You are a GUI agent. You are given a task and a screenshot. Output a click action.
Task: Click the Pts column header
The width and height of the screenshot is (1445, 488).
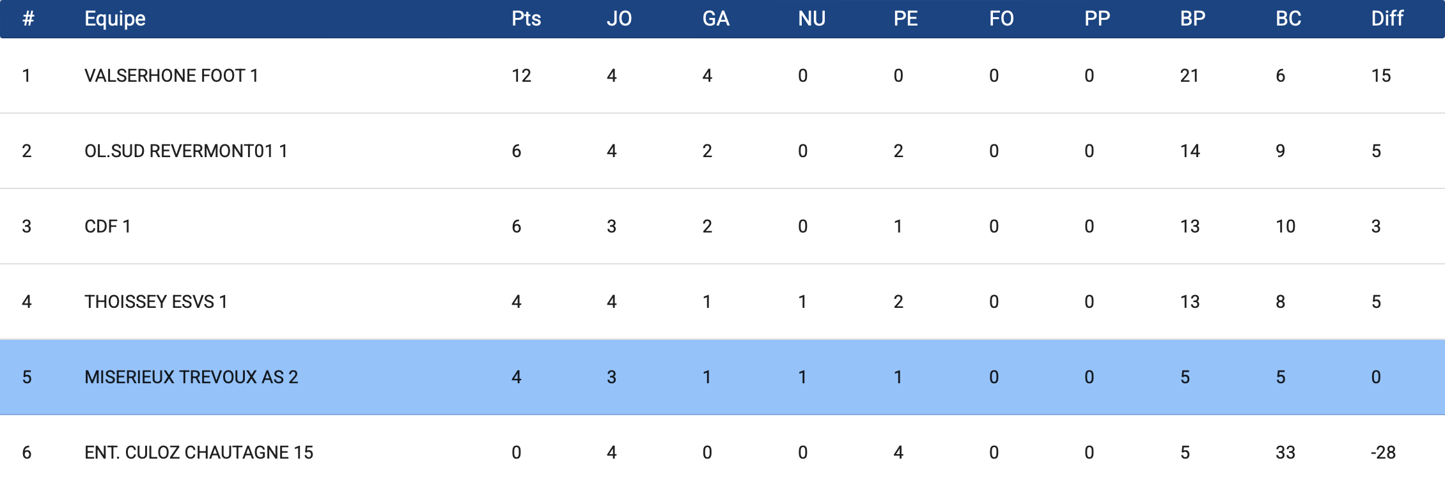pos(526,19)
